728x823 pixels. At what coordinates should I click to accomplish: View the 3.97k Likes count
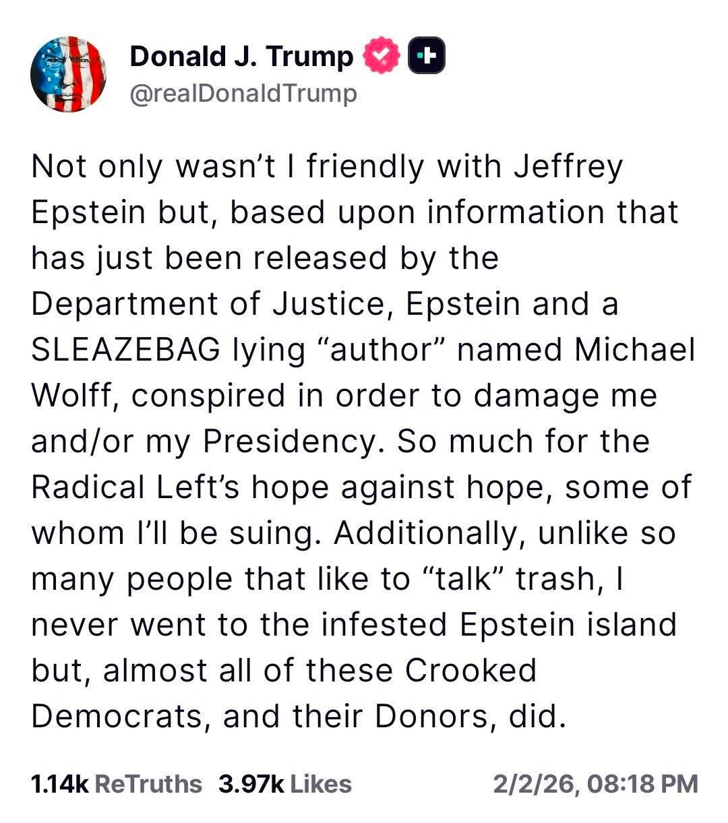[x=251, y=784]
